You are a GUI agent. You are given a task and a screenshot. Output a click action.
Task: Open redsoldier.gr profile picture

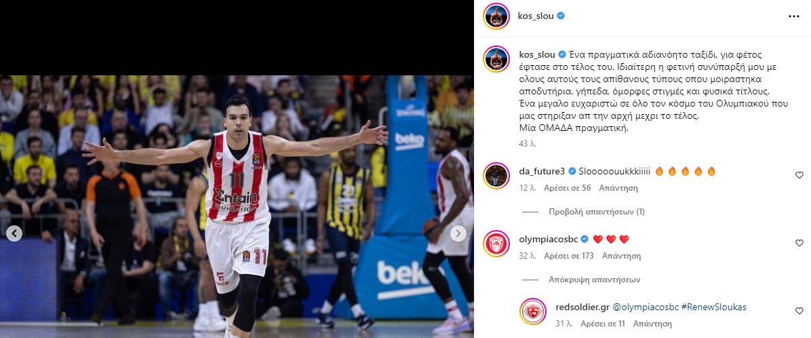[x=533, y=311]
